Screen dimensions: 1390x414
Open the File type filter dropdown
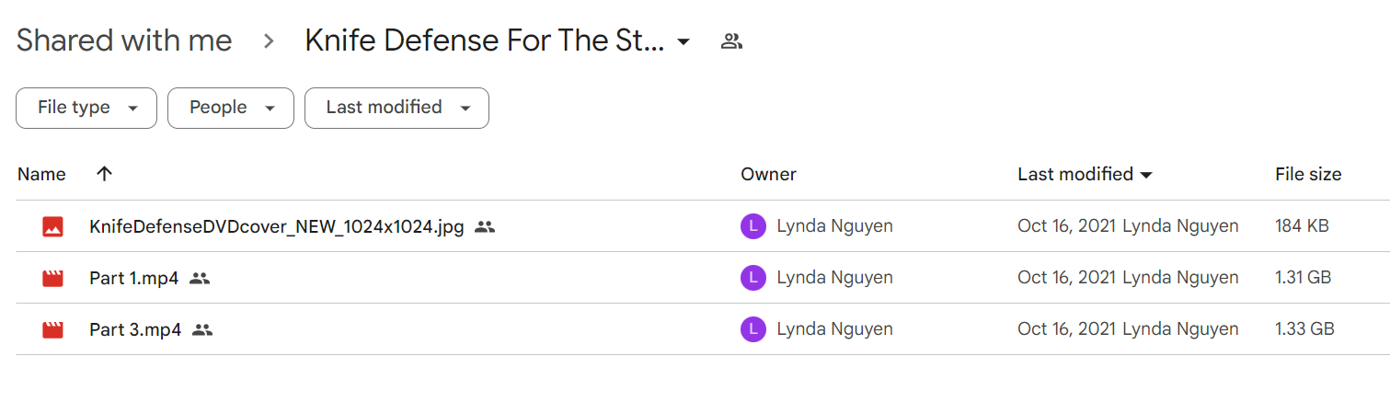86,108
